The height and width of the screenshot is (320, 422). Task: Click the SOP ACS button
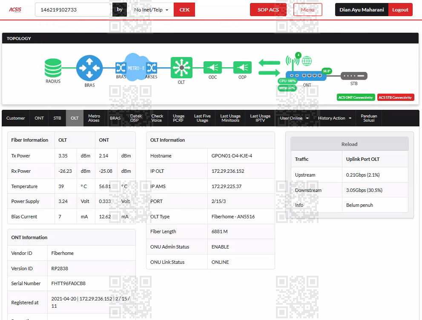click(x=268, y=10)
